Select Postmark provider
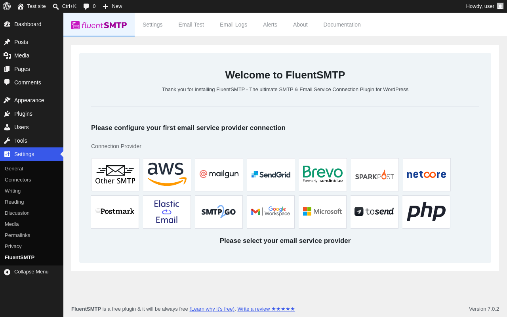 click(115, 212)
